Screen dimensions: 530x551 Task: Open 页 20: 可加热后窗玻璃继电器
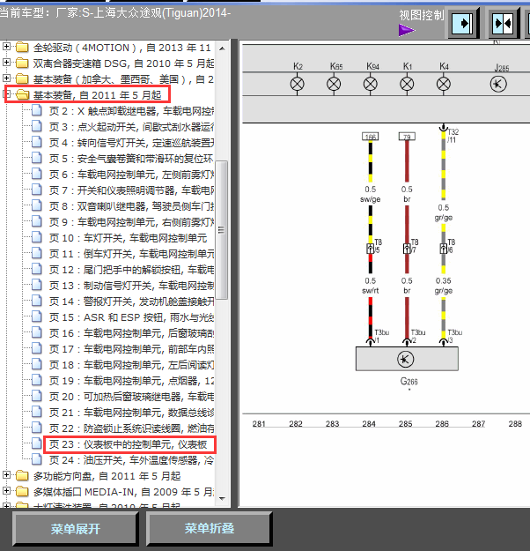pyautogui.click(x=132, y=397)
